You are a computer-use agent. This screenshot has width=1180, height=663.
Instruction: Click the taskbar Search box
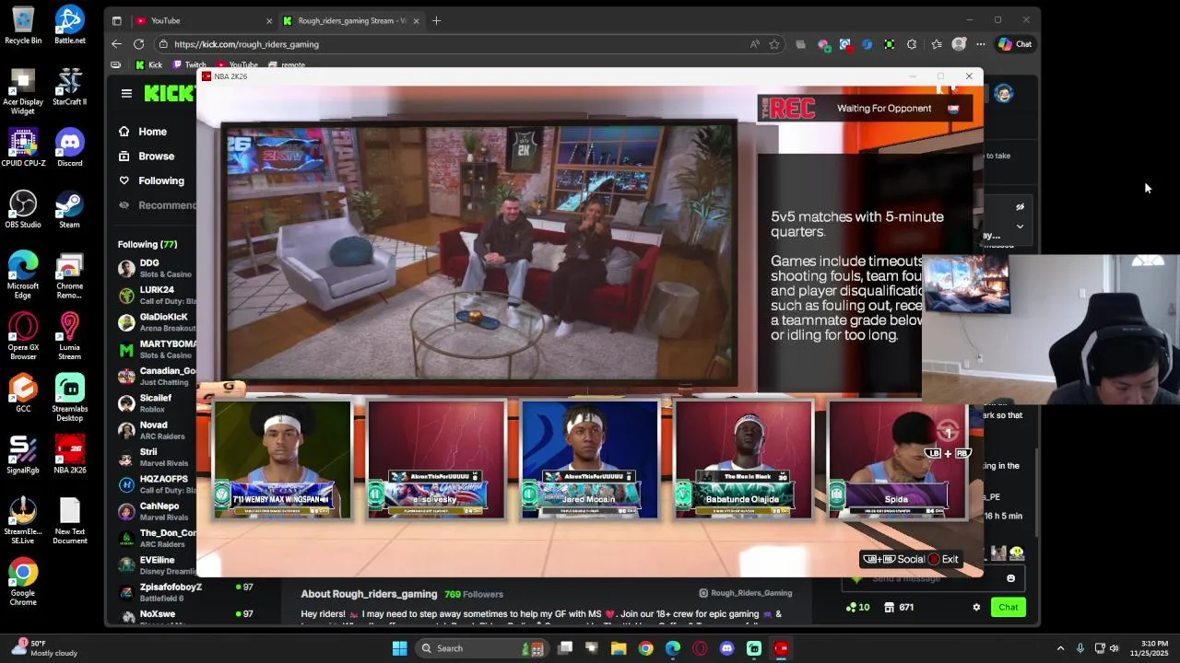[480, 648]
